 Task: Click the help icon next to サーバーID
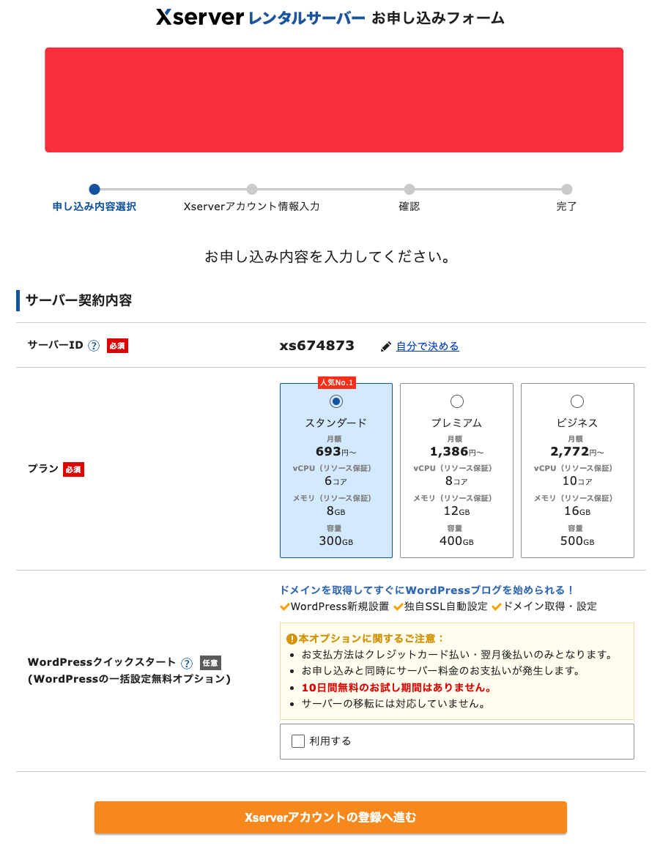pos(94,346)
